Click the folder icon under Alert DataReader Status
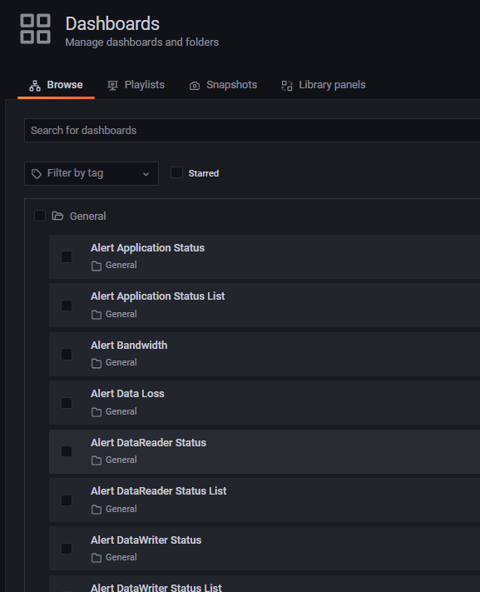480x592 pixels. coord(96,460)
